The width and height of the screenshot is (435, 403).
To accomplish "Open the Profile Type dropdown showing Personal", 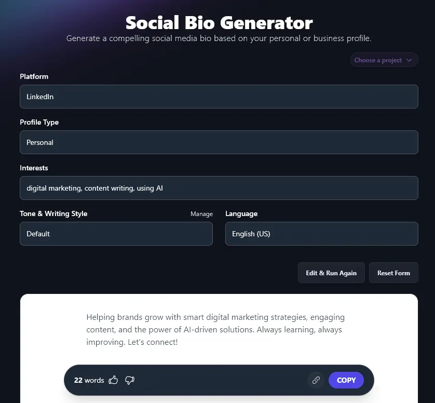I will [x=219, y=142].
